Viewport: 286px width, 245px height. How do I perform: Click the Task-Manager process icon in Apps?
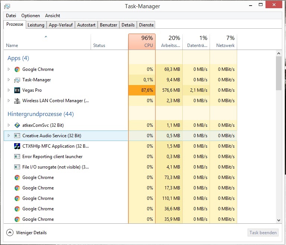click(x=17, y=80)
